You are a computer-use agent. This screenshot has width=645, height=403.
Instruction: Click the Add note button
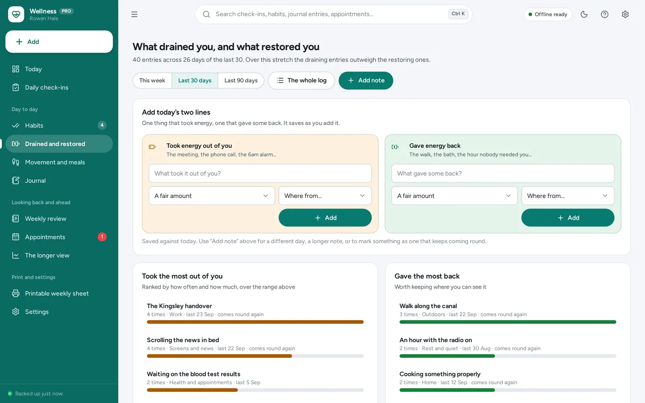[x=366, y=81]
